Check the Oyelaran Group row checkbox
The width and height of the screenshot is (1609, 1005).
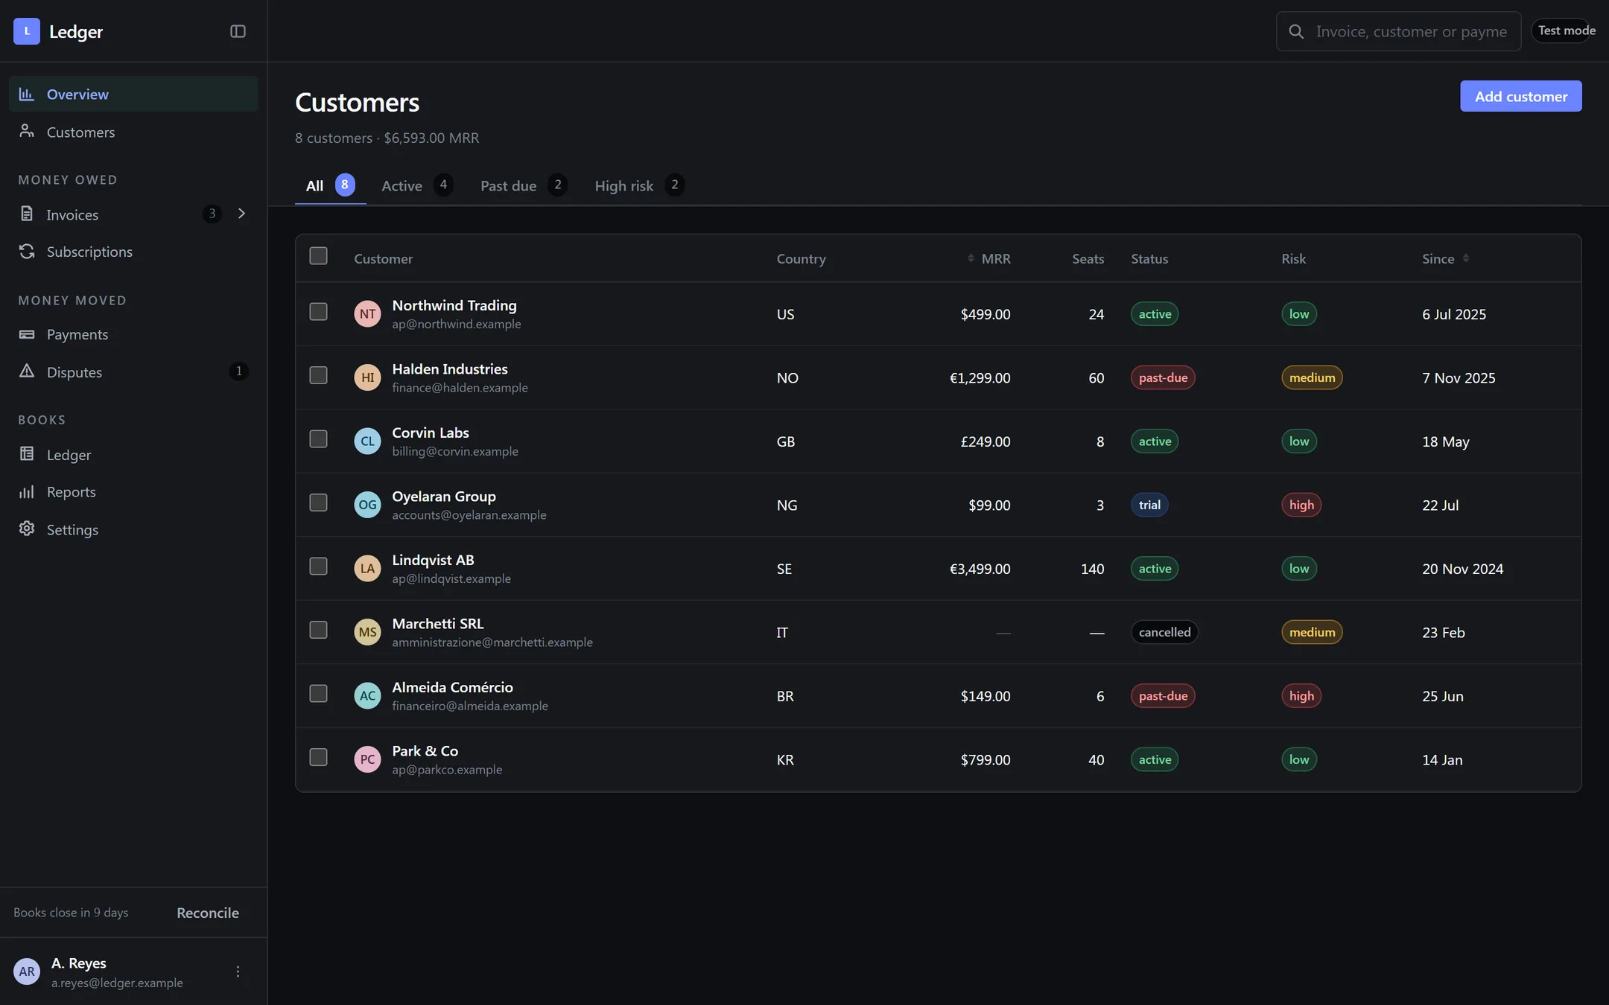[x=318, y=502]
